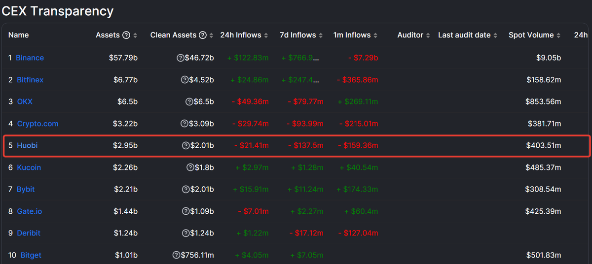Screen dimensions: 592x264
Task: Select Gate.io 1m inflow + $60.4m
Action: [362, 211]
